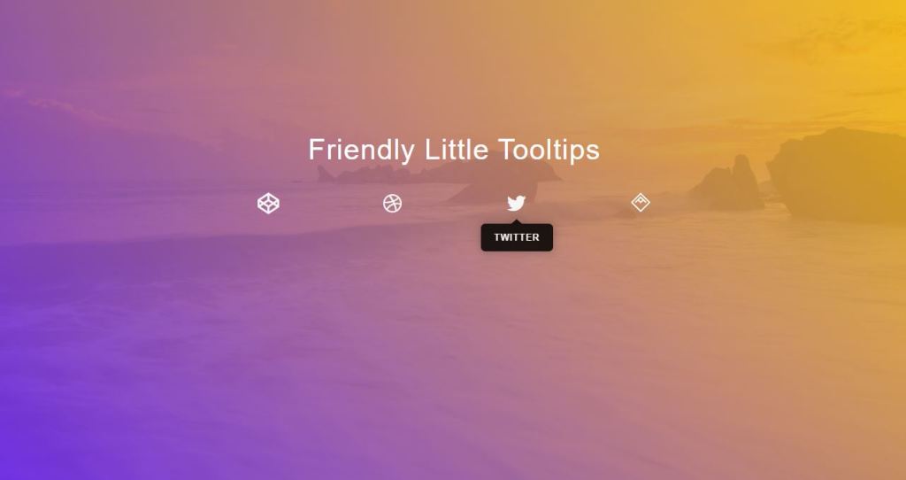Viewport: 906px width, 480px height.
Task: Click the Friendly Little Tooltips heading
Action: click(454, 151)
